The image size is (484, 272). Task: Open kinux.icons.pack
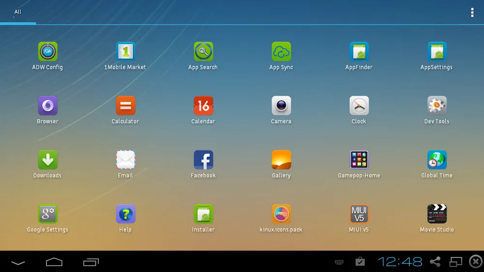click(281, 214)
